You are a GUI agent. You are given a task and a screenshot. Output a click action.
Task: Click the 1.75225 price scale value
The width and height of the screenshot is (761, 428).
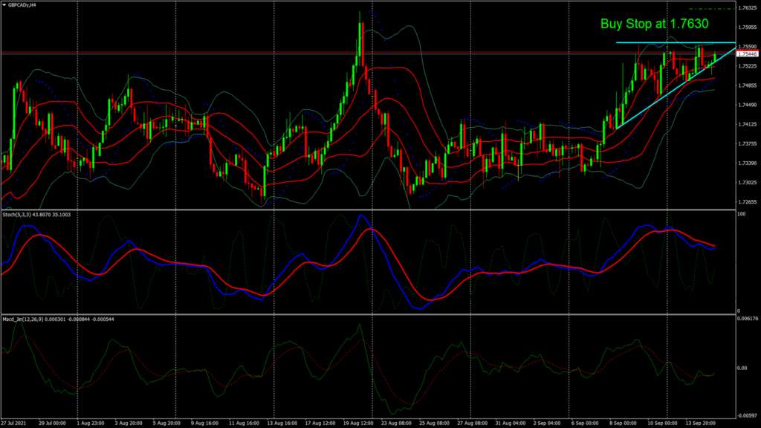748,66
